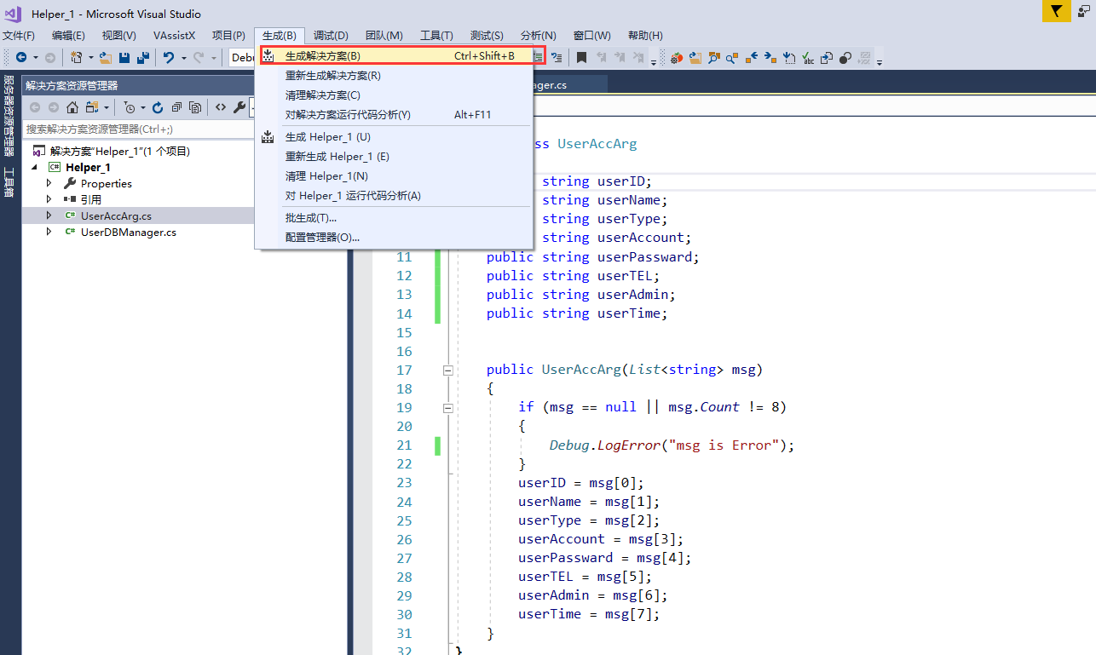Collapse the UserAccArg constructor at line 17
The image size is (1096, 655).
click(x=447, y=370)
